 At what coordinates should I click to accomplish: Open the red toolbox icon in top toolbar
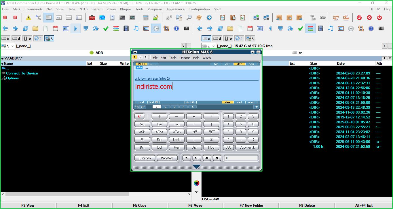pos(92,18)
